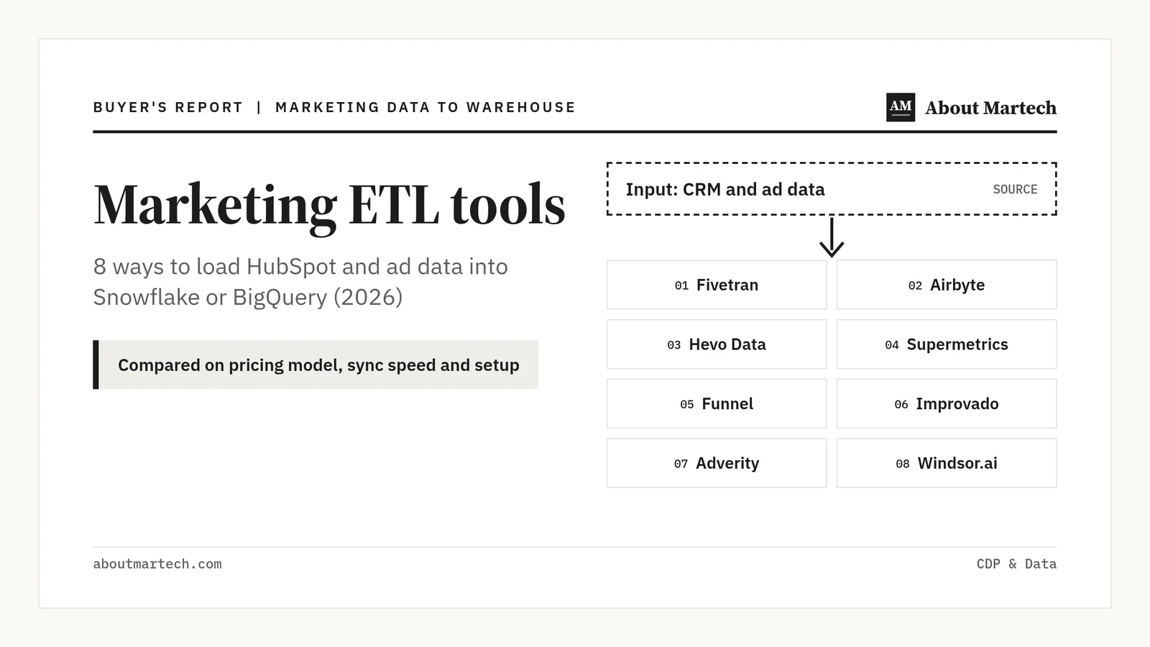Select the 05 Funnel card

717,403
